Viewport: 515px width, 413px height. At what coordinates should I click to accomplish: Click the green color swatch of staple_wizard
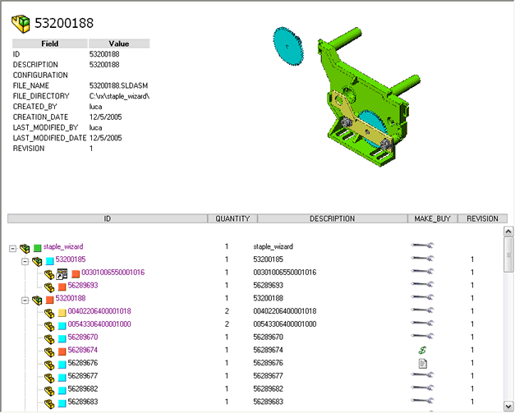38,248
